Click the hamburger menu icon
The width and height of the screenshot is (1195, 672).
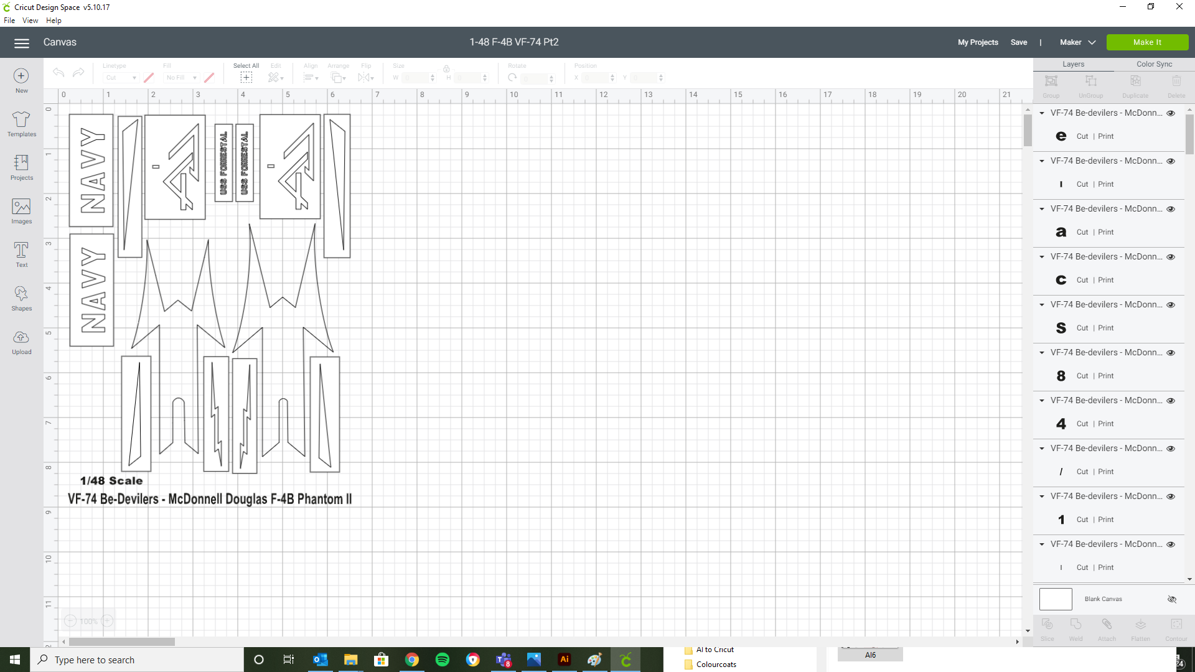(x=22, y=43)
